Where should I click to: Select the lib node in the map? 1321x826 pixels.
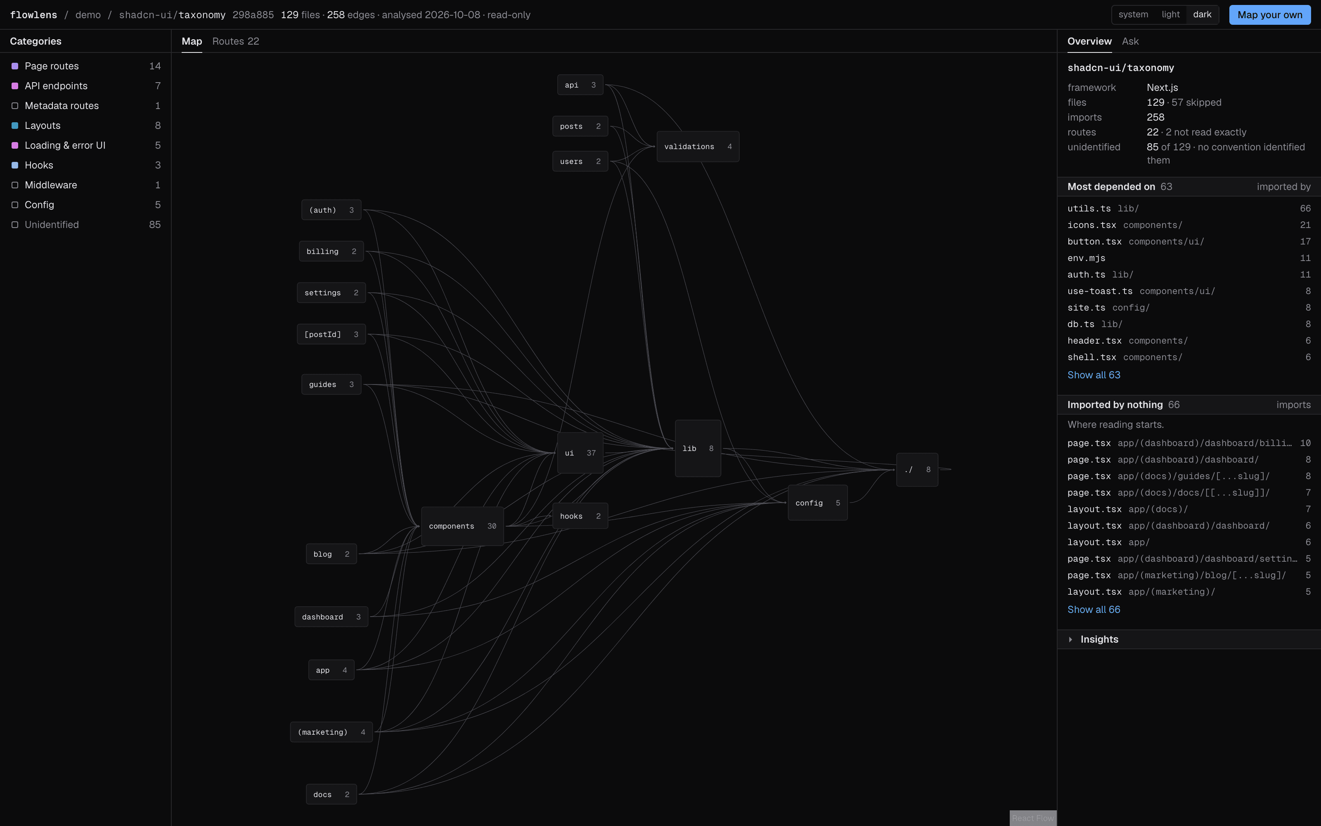698,449
